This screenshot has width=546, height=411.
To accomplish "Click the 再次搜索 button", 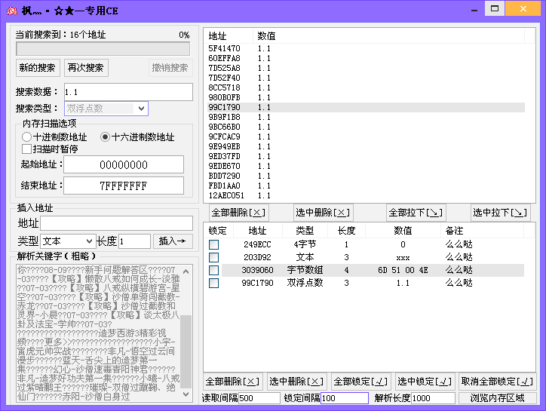I will coord(86,68).
